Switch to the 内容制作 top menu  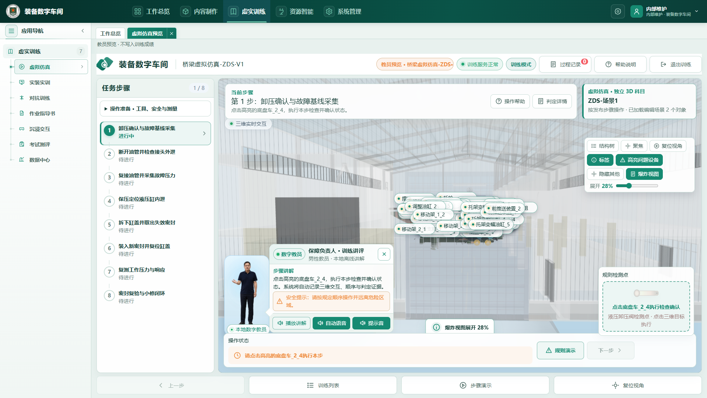coord(199,11)
